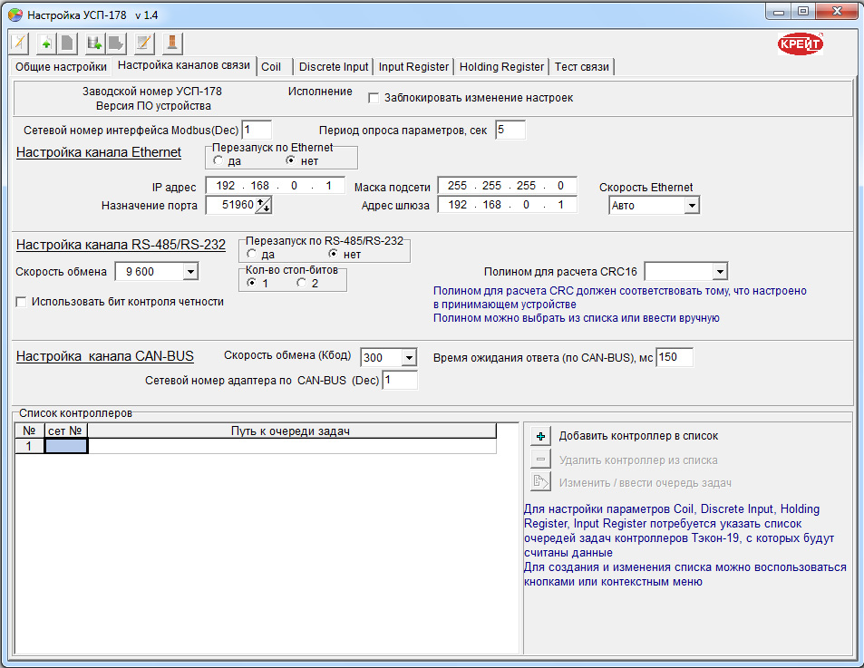The image size is (864, 668).
Task: Switch to the Holding Register tab
Action: [x=501, y=66]
